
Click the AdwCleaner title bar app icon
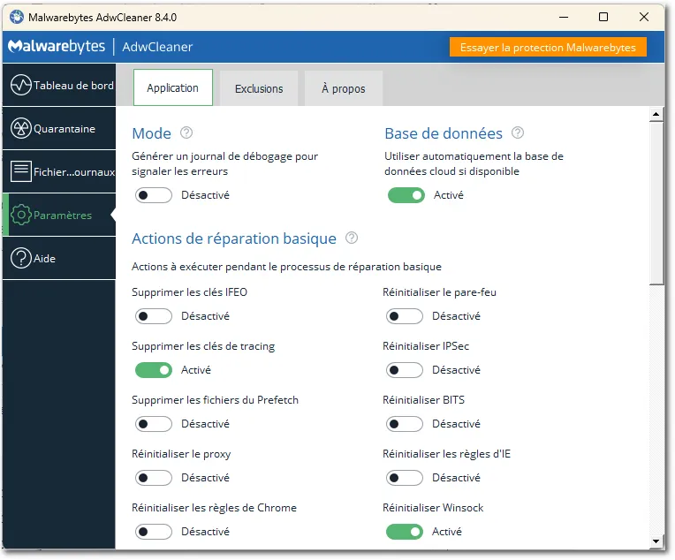tap(17, 17)
